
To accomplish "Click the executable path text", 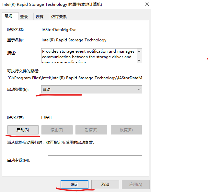I will pos(75,78).
